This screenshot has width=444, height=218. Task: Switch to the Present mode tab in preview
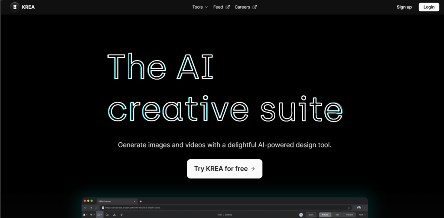coord(349,215)
